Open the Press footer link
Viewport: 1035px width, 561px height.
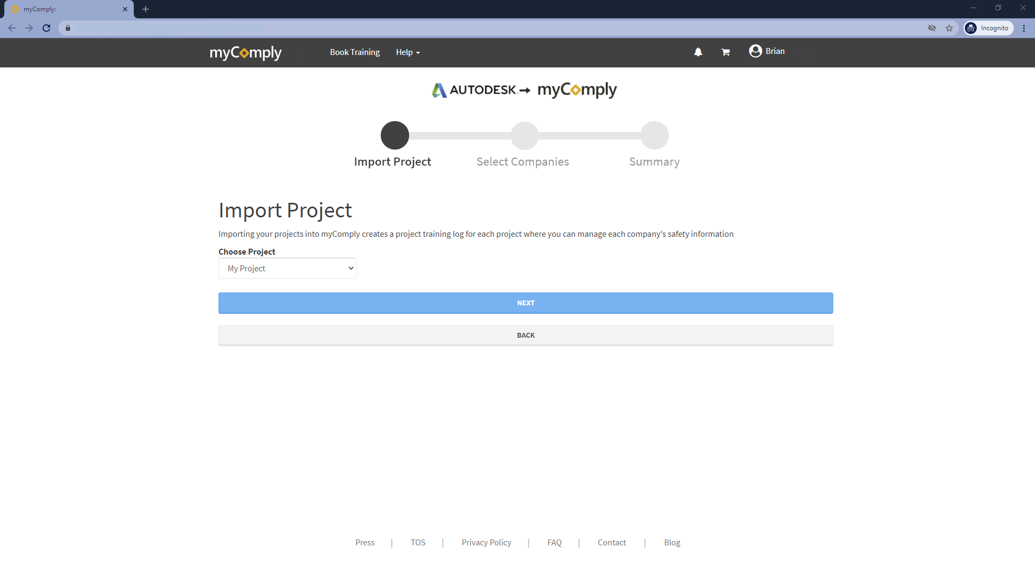click(x=365, y=543)
